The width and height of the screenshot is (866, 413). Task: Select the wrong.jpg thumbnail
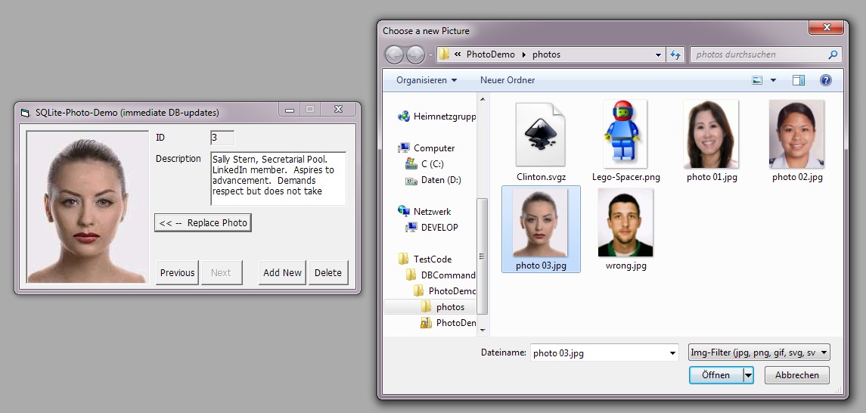click(625, 225)
